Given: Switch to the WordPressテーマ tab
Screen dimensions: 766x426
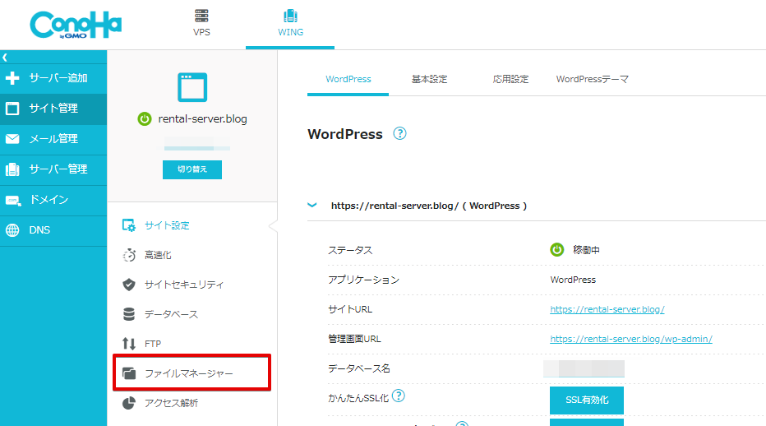Looking at the screenshot, I should point(592,79).
